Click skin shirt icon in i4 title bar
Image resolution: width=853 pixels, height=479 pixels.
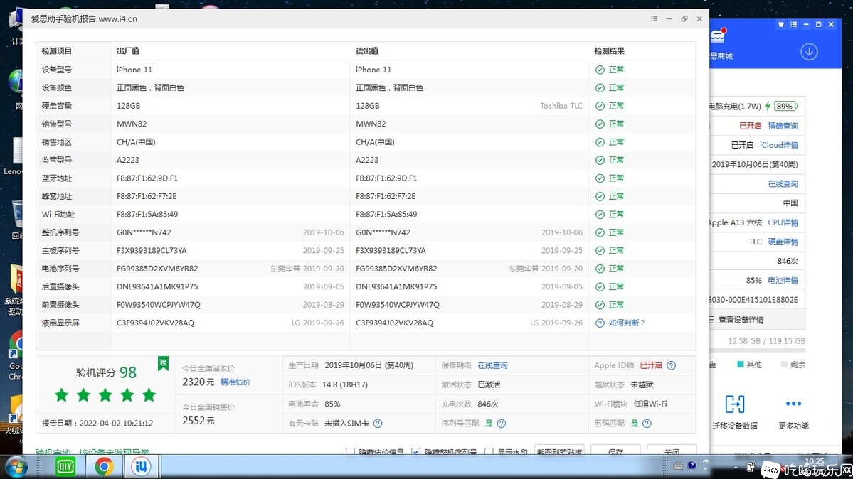click(x=781, y=24)
